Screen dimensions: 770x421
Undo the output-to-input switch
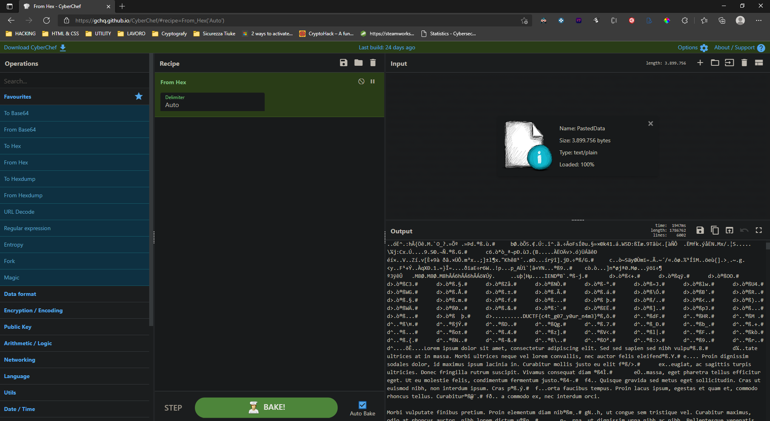point(744,230)
